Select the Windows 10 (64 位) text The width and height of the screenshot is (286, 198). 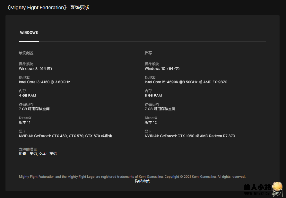point(162,68)
